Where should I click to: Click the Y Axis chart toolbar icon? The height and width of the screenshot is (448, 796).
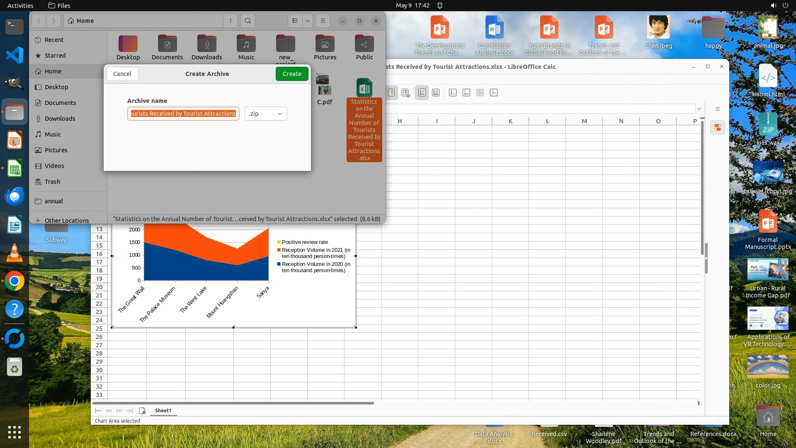(466, 93)
